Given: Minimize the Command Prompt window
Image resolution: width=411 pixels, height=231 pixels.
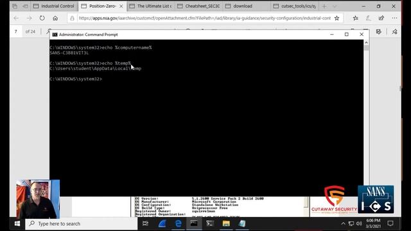Looking at the screenshot, I should 332,34.
